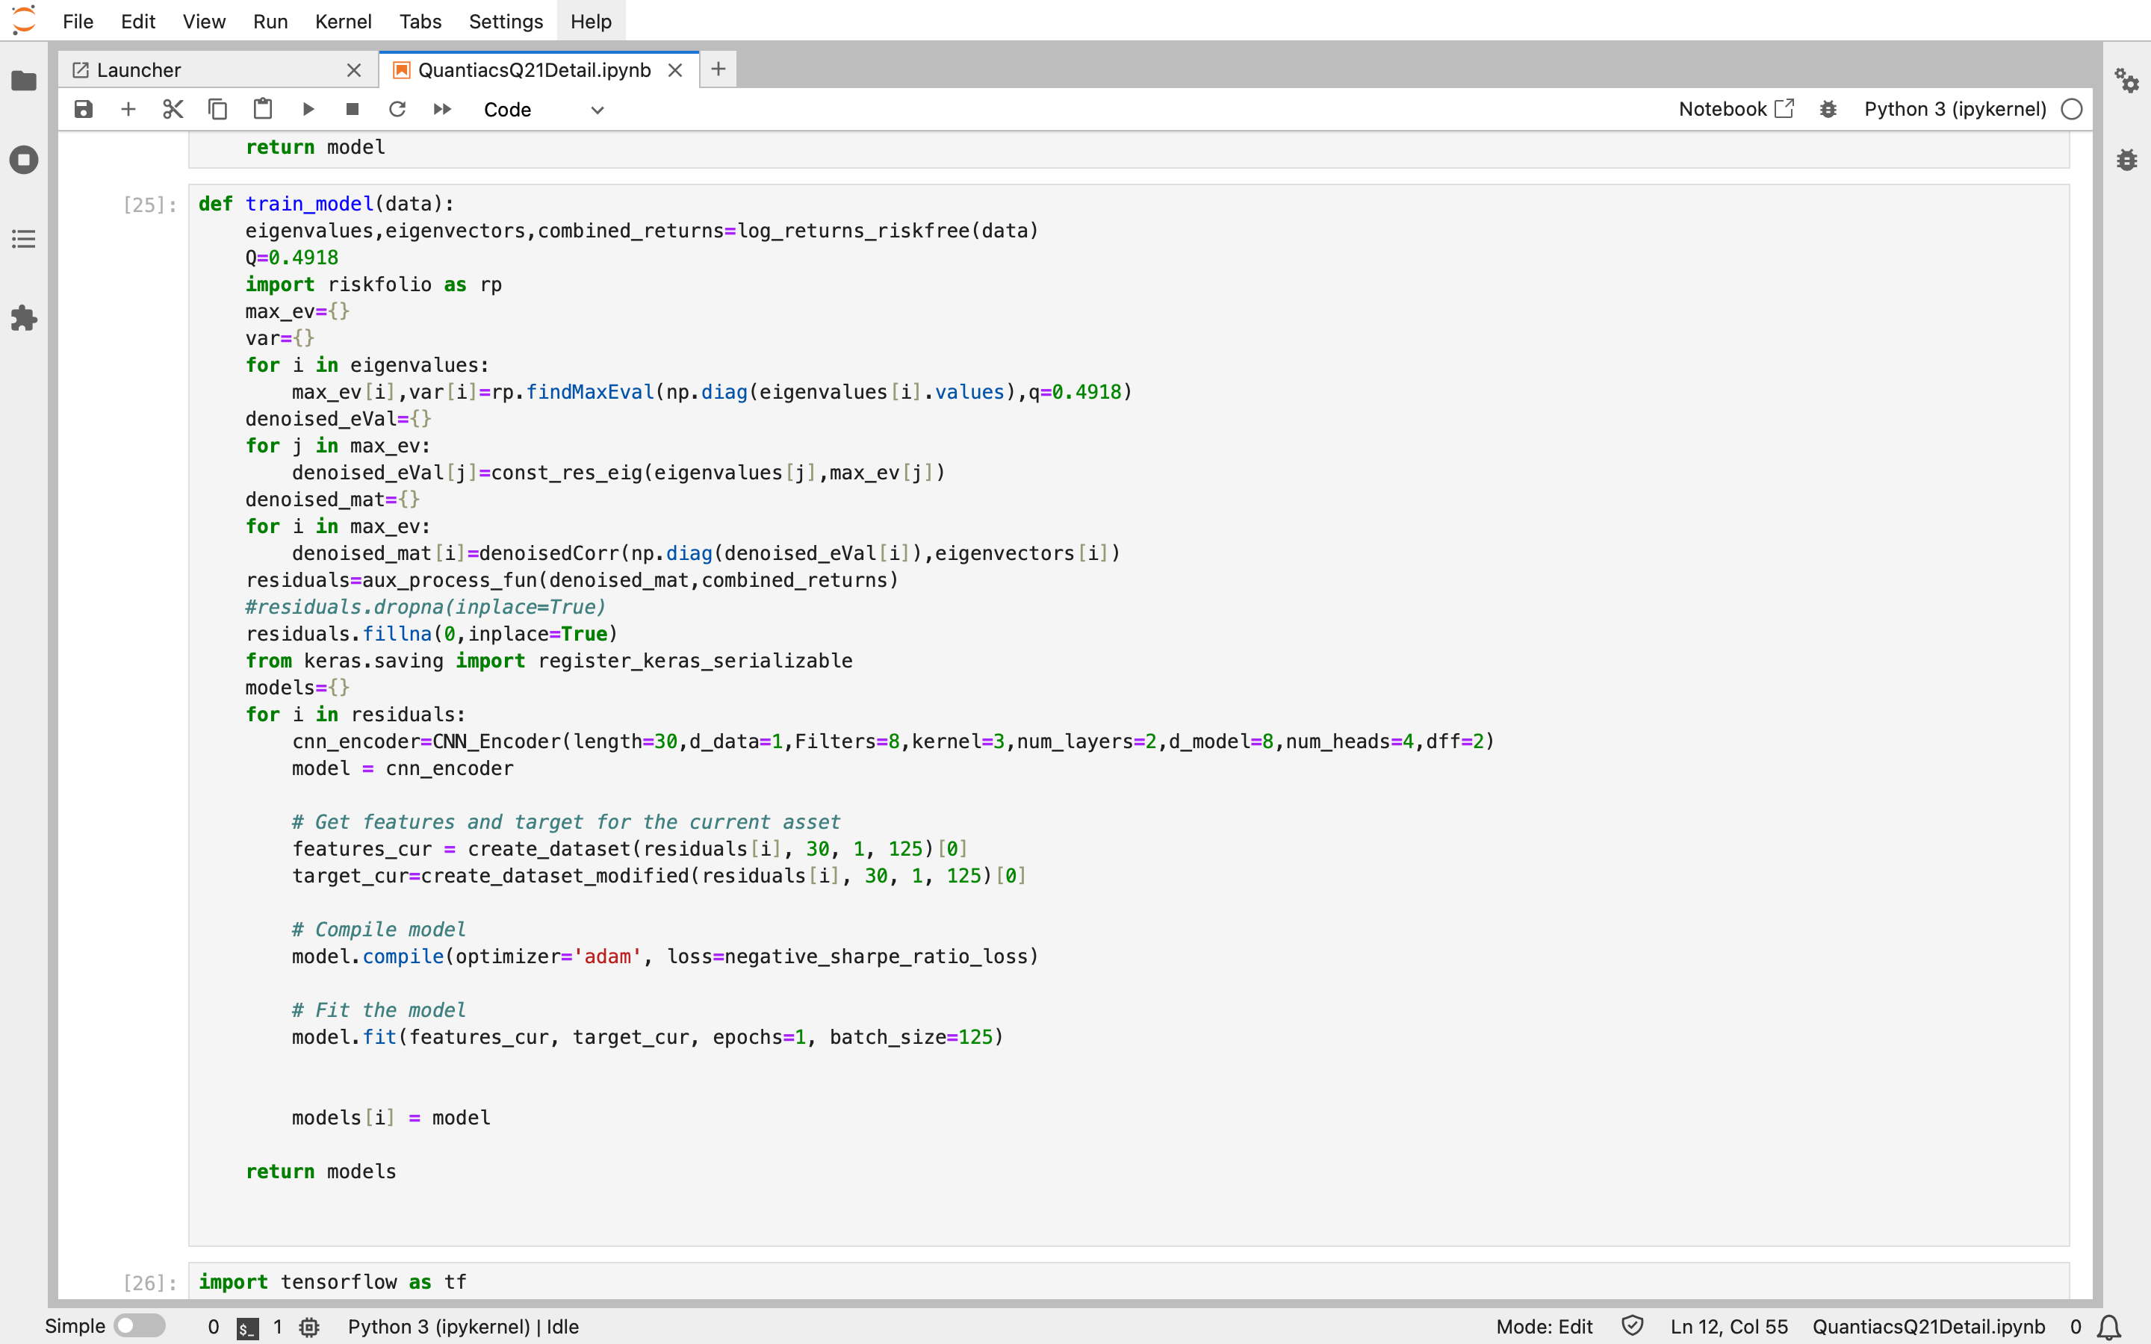Screen dimensions: 2151x1344
Task: Interrupt the kernel with stop button
Action: [x=352, y=109]
